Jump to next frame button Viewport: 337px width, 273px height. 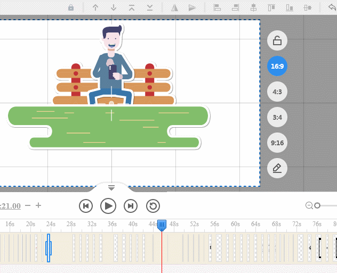pyautogui.click(x=131, y=206)
